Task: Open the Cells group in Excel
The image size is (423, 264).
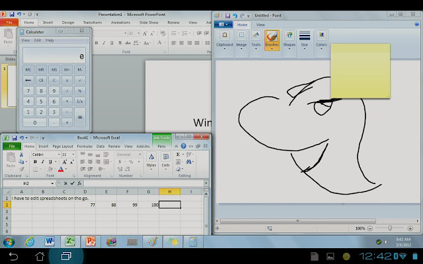Action: pyautogui.click(x=165, y=161)
